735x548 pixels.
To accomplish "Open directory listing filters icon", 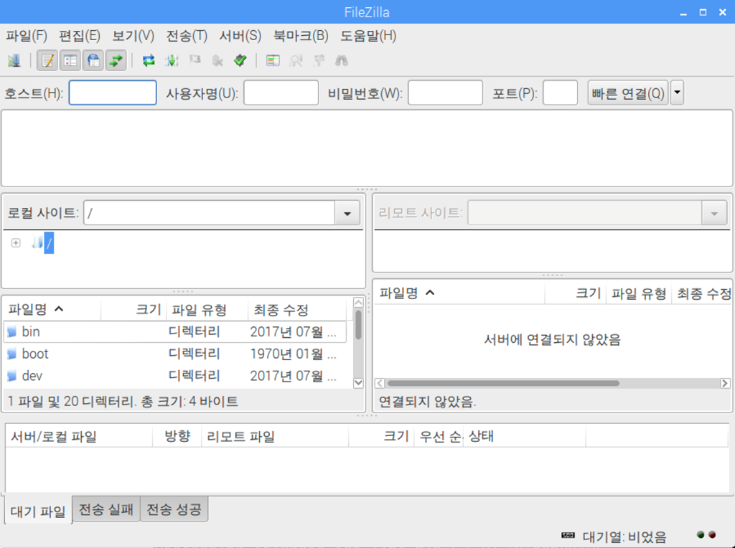I will point(273,60).
